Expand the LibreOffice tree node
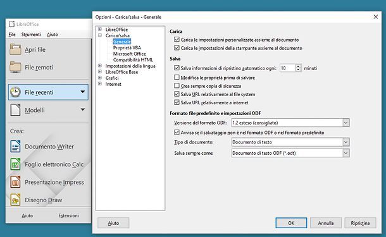The image size is (386, 237). (100, 29)
